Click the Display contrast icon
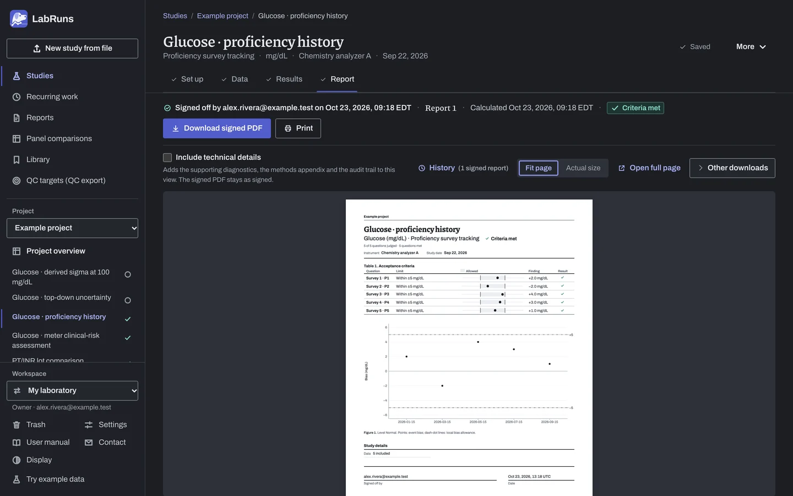793x496 pixels. point(17,460)
